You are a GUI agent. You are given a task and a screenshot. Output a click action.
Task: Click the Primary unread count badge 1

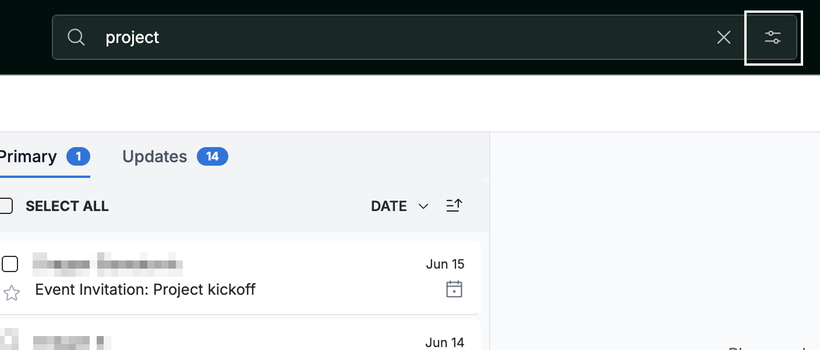pyautogui.click(x=78, y=156)
